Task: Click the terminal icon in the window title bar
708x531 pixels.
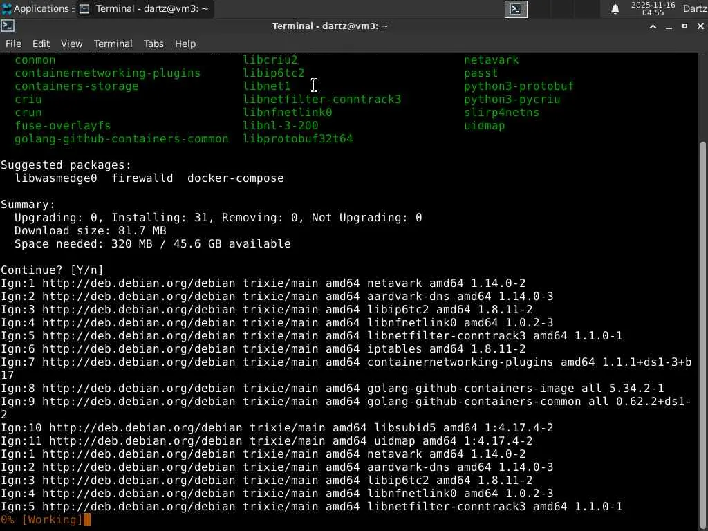Action: [x=8, y=26]
